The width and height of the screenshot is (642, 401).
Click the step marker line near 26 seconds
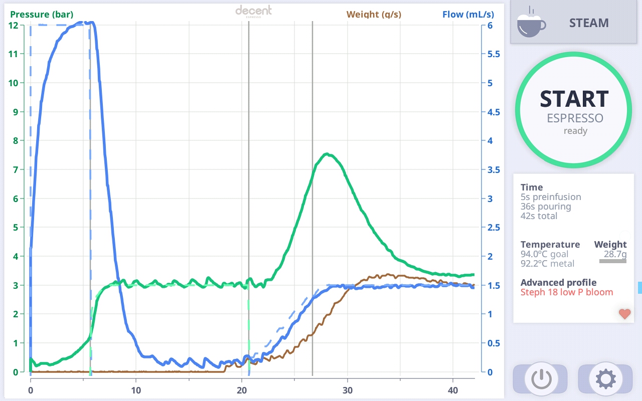pyautogui.click(x=312, y=198)
